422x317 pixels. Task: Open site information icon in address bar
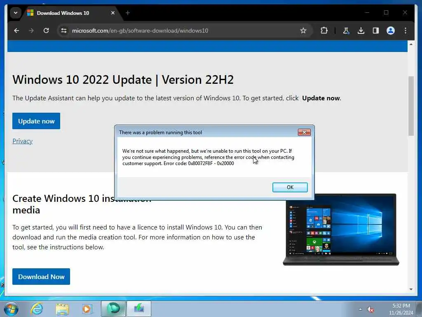point(64,31)
